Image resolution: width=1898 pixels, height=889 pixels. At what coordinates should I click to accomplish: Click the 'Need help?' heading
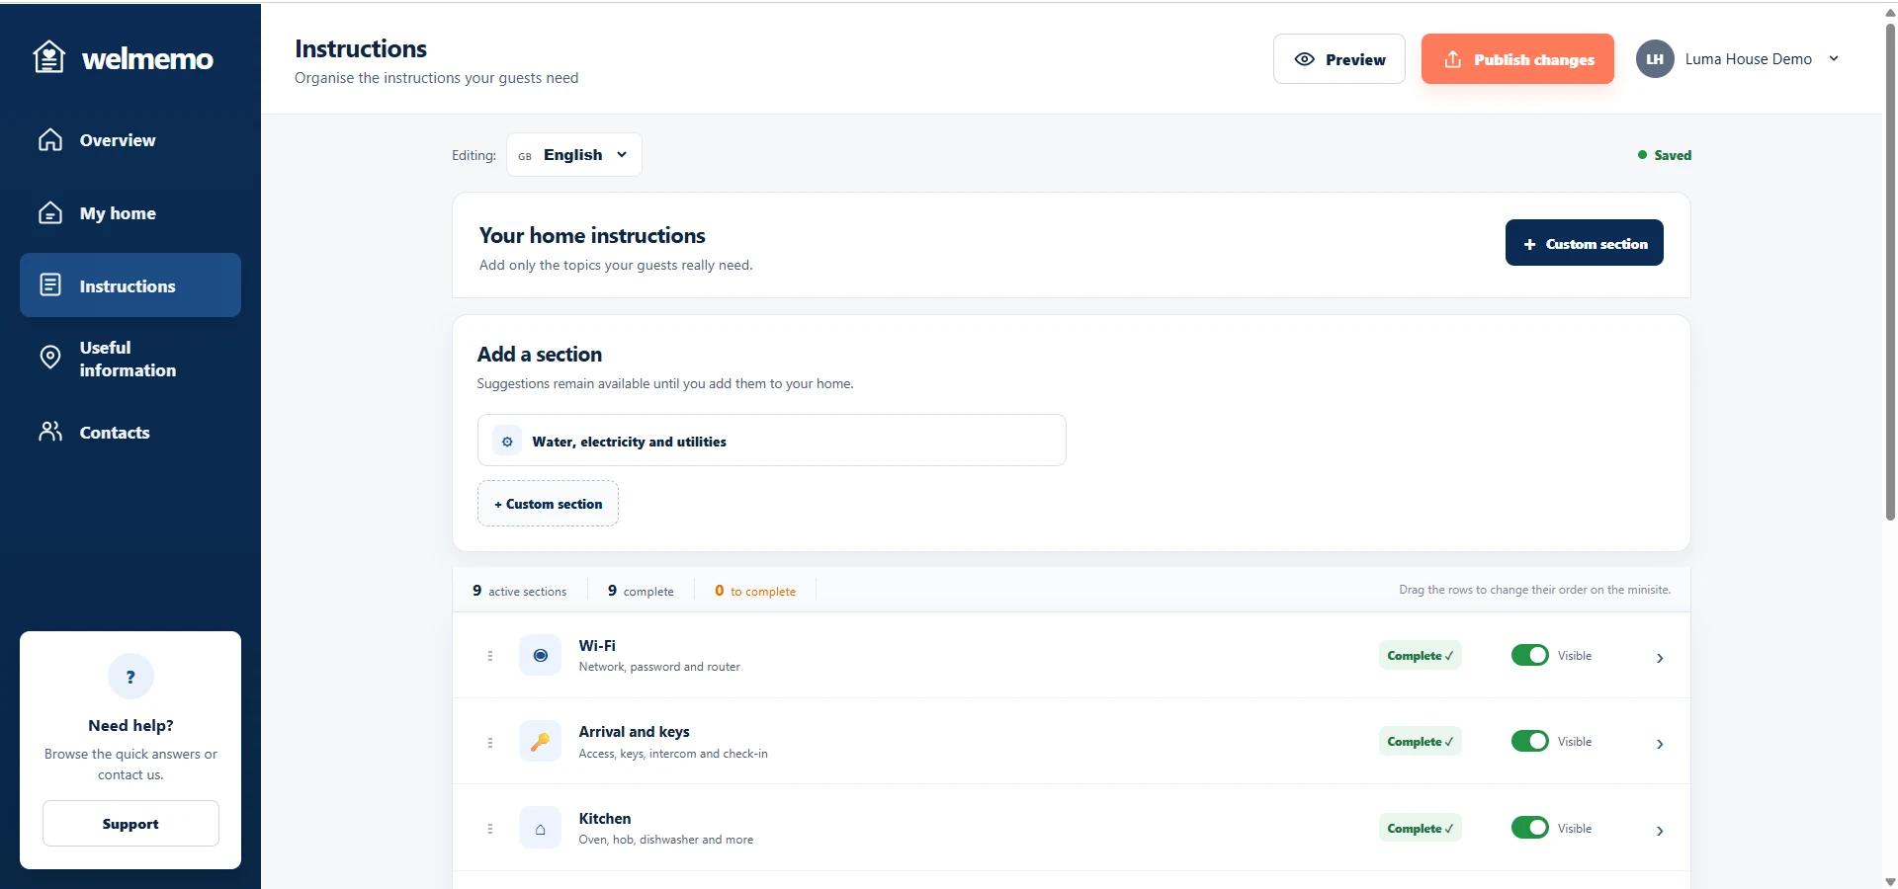point(130,725)
